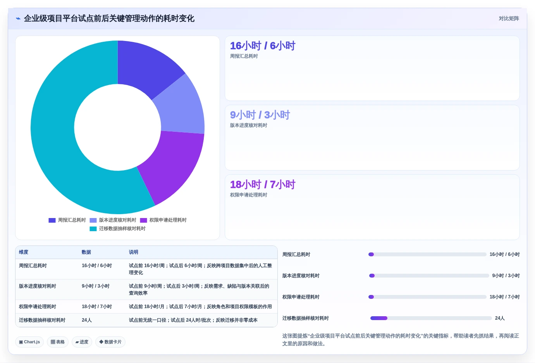
Task: Click the 周报汇总耗时 progress bar
Action: [x=427, y=254]
